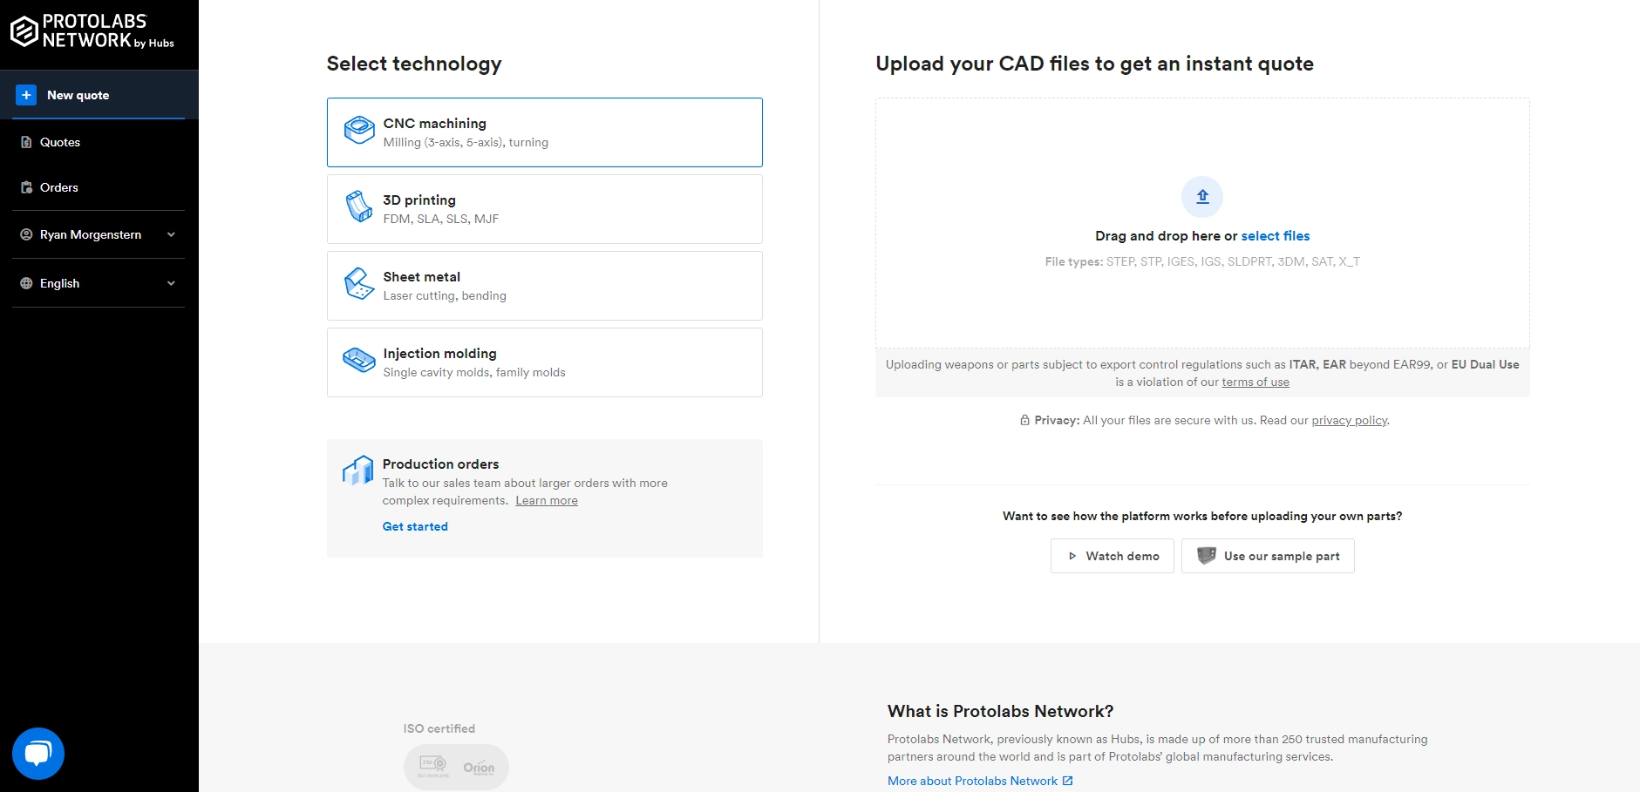This screenshot has width=1640, height=792.
Task: Open the chat support bubble
Action: pos(38,754)
